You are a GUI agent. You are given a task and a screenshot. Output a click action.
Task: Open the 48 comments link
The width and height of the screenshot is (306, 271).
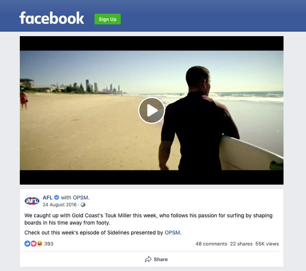click(211, 244)
